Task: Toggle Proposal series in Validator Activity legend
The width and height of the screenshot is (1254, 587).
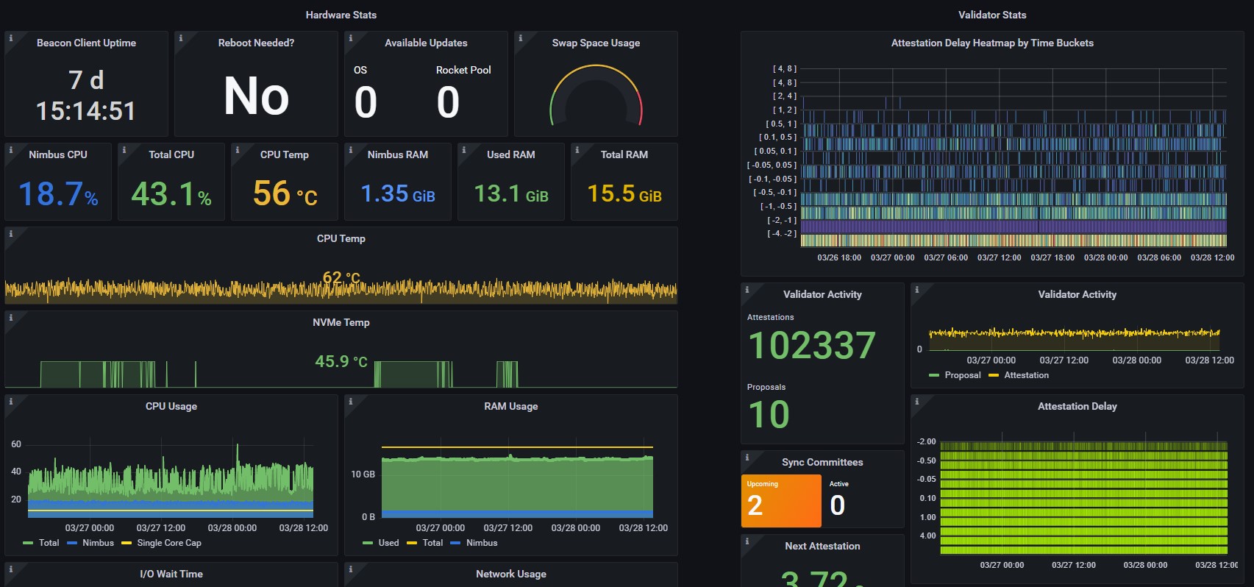Action: pyautogui.click(x=962, y=375)
